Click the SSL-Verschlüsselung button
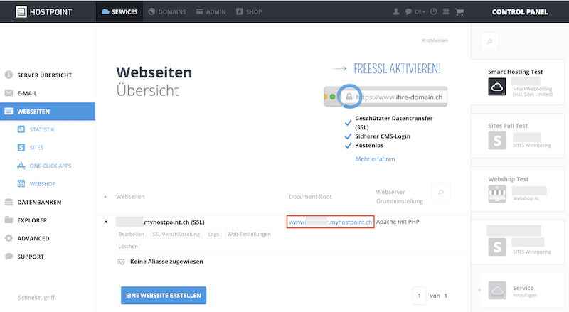569x312 pixels. (x=176, y=234)
